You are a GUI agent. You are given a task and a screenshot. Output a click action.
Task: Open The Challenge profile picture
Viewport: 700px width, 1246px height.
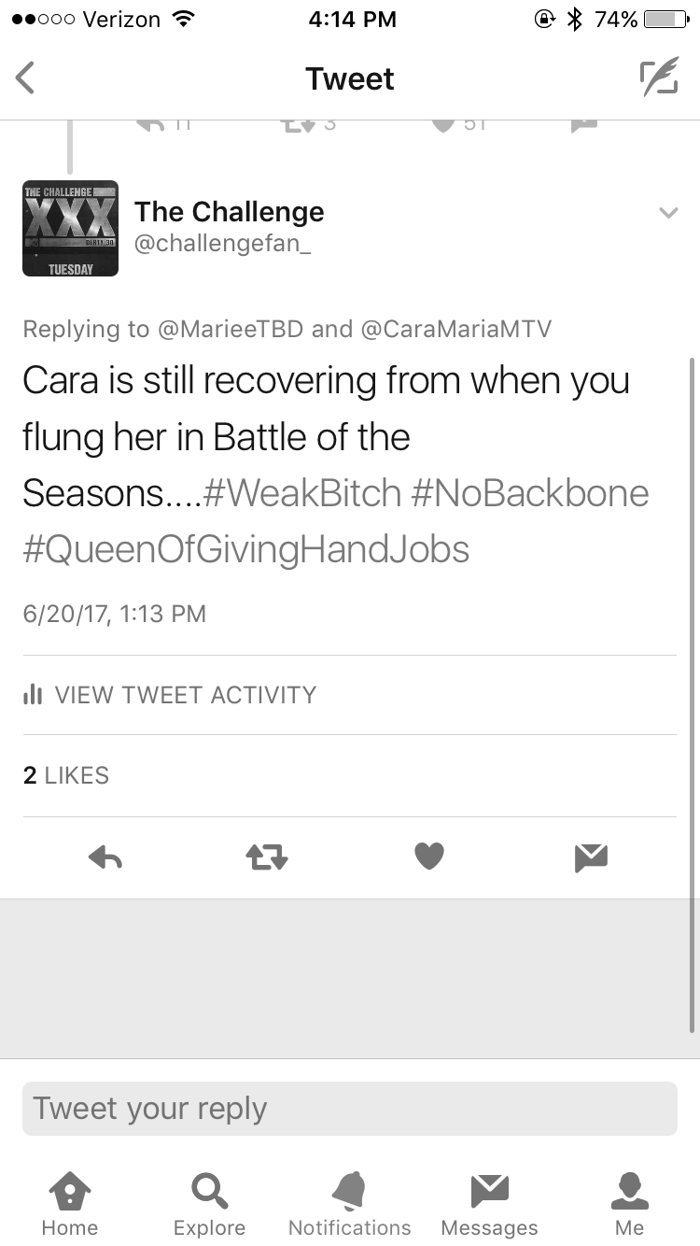coord(70,229)
